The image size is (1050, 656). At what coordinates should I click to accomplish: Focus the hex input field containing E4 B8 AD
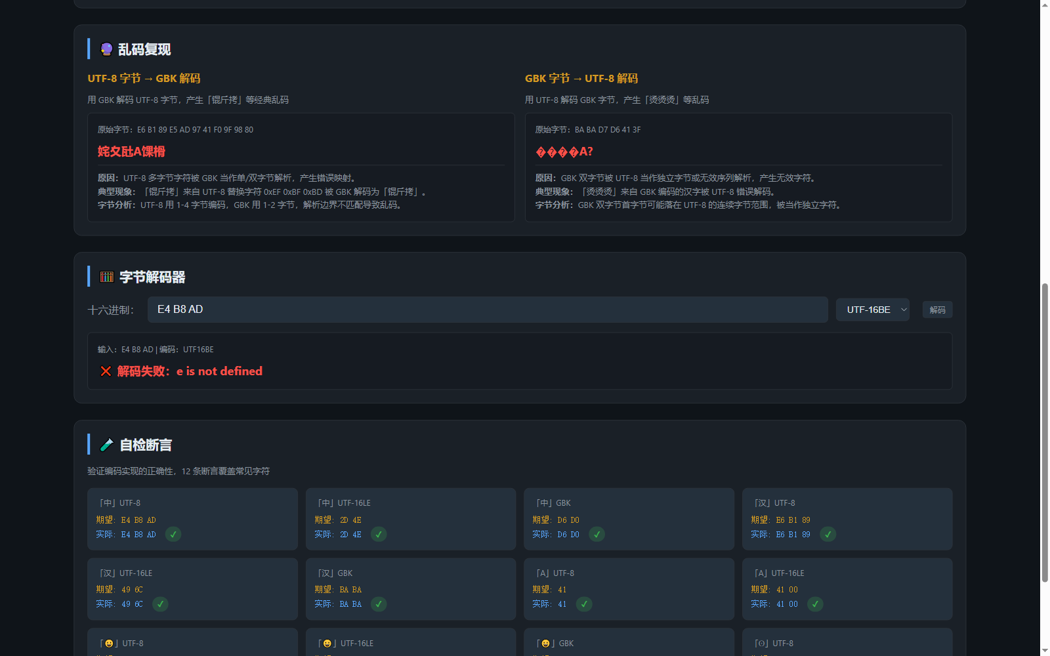(488, 310)
